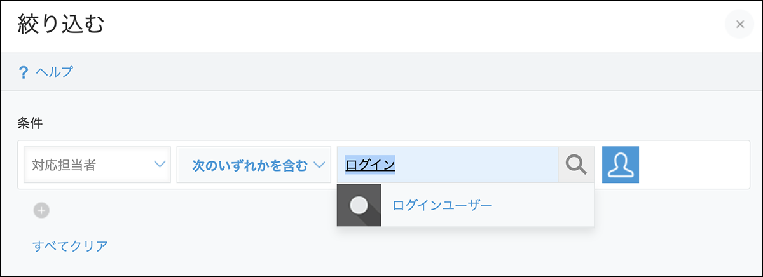Click the empty area right of the user icon
The width and height of the screenshot is (763, 277).
(x=693, y=165)
